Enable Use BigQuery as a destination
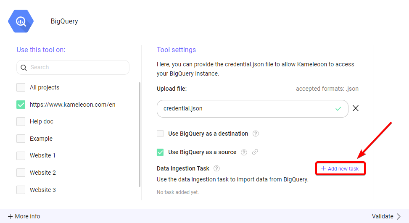 [x=160, y=134]
